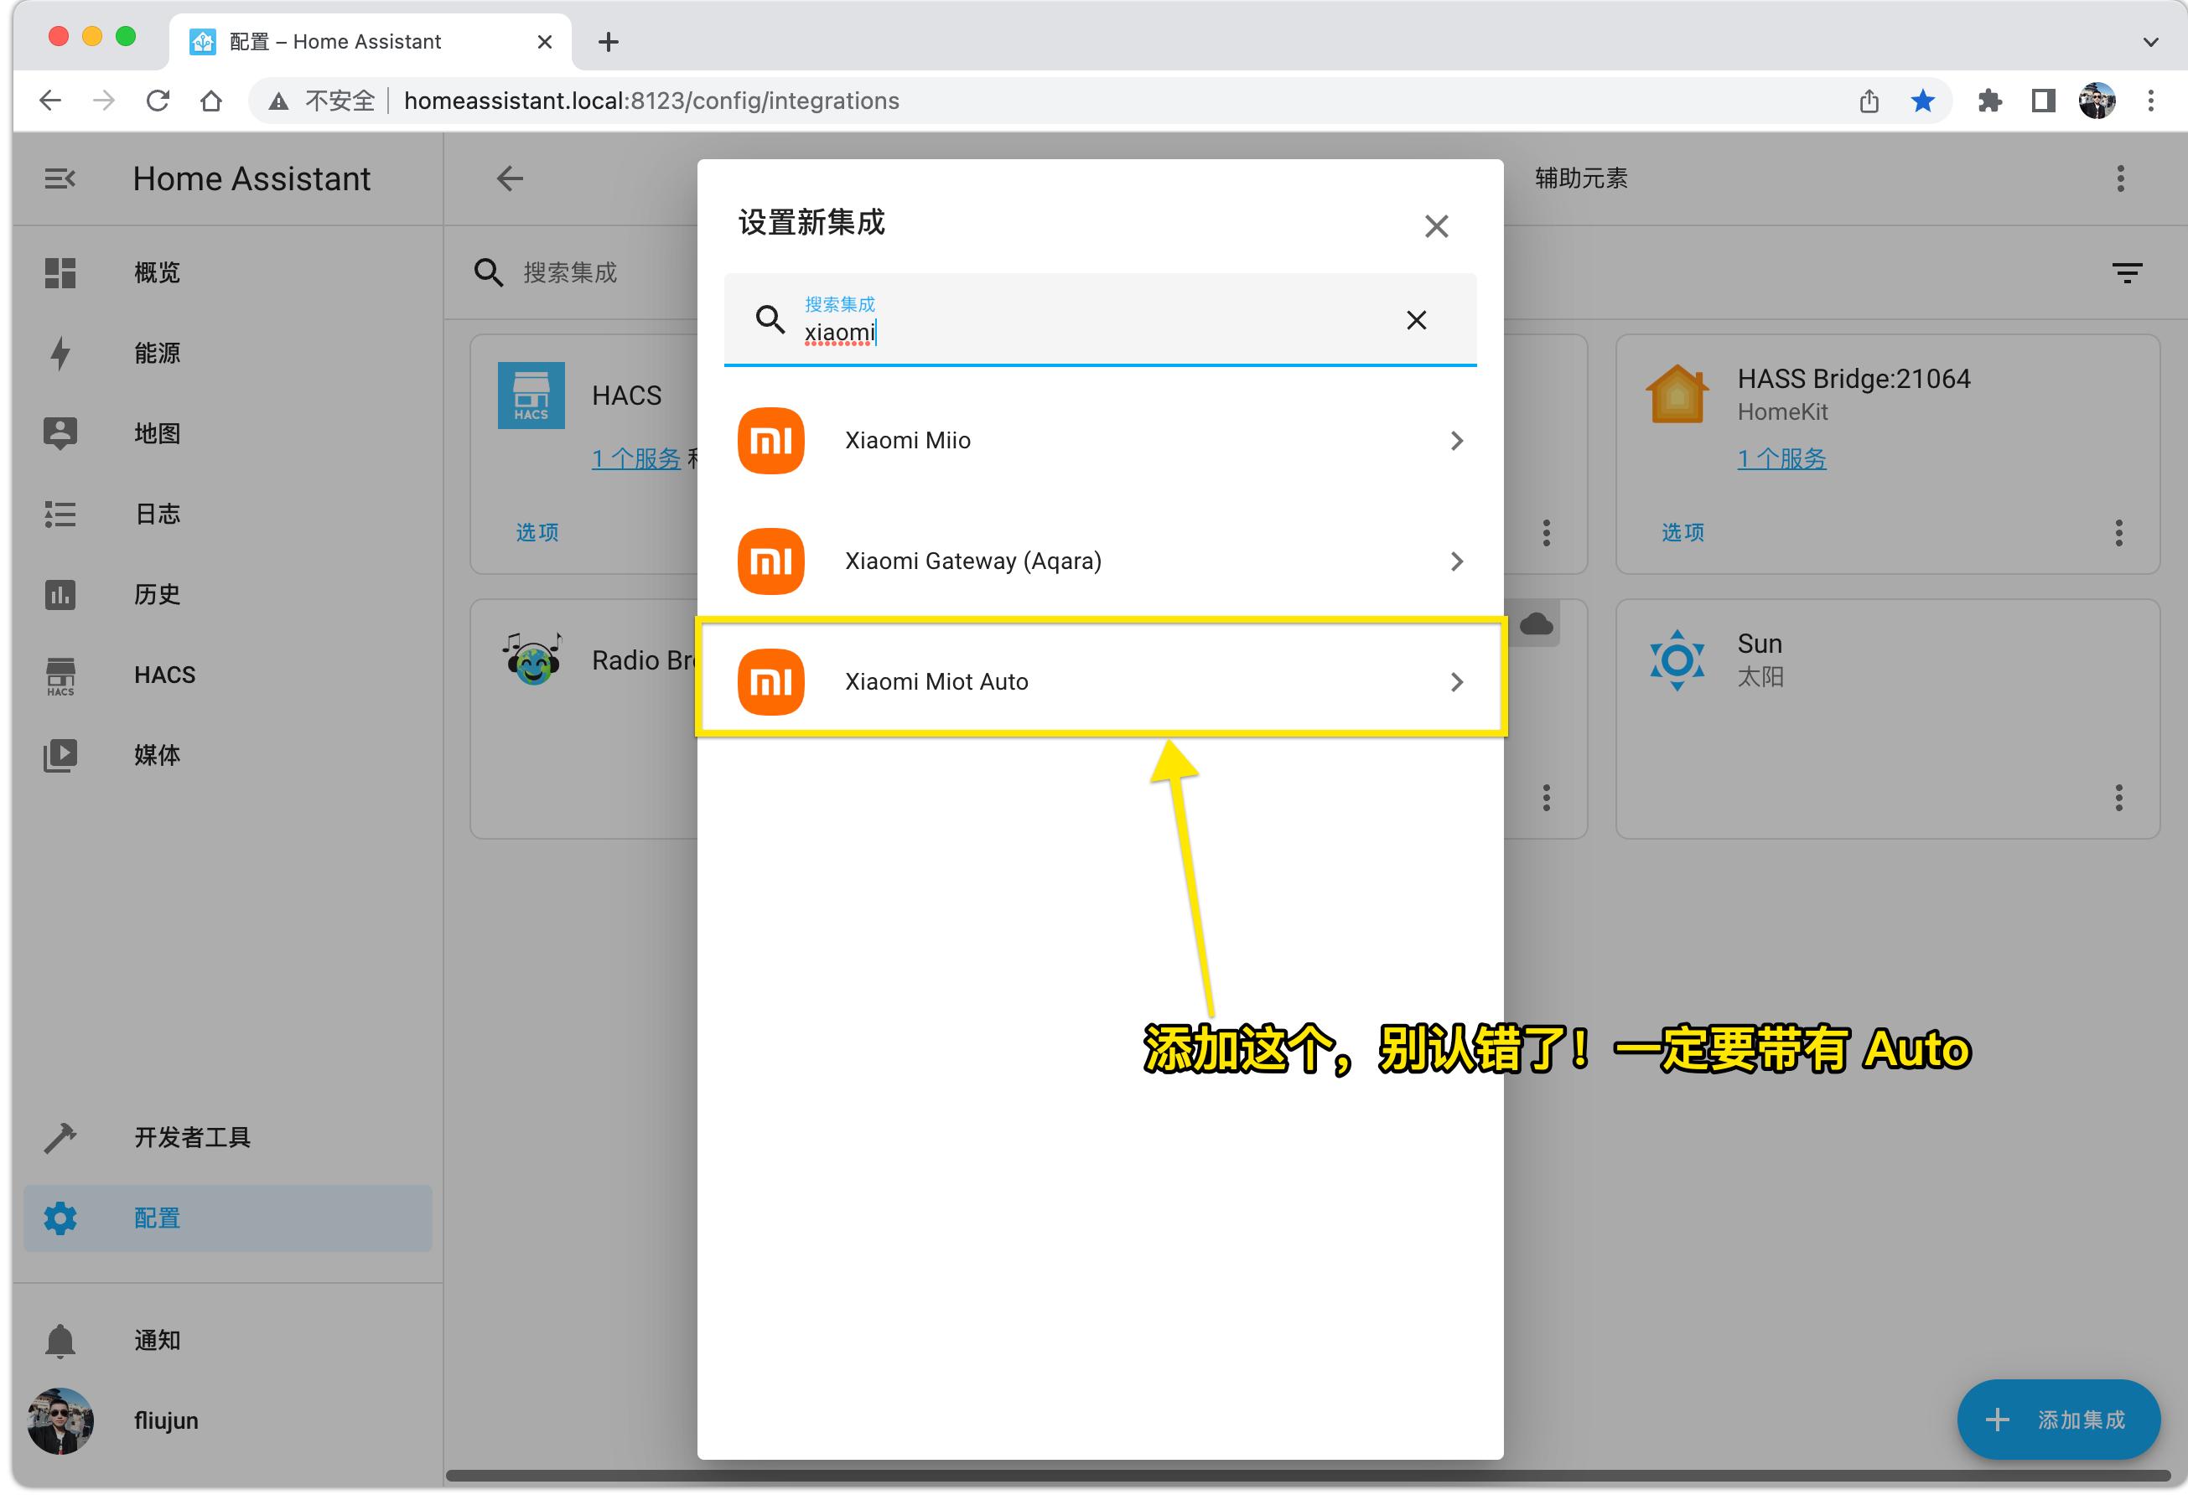Open the media sidebar icon
The height and width of the screenshot is (1500, 2188).
pyautogui.click(x=60, y=755)
